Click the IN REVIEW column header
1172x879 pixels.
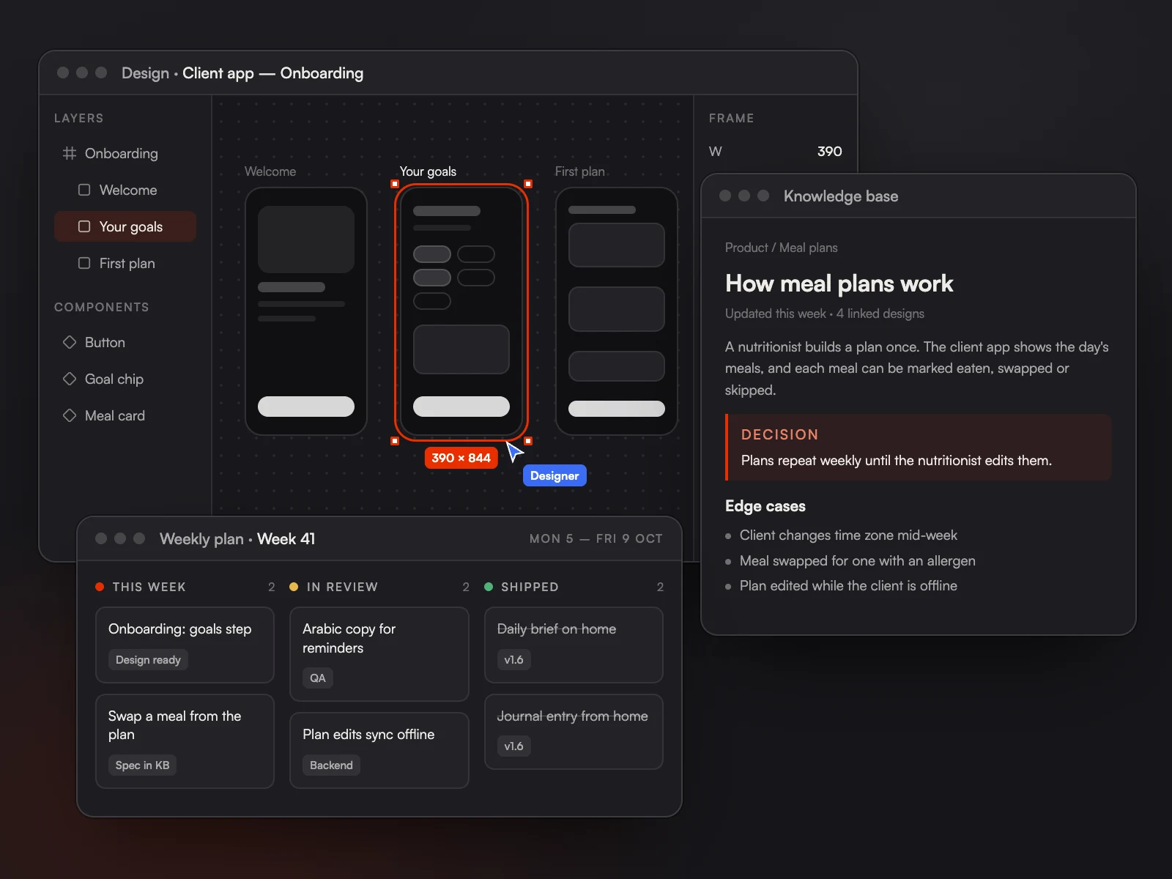342,587
